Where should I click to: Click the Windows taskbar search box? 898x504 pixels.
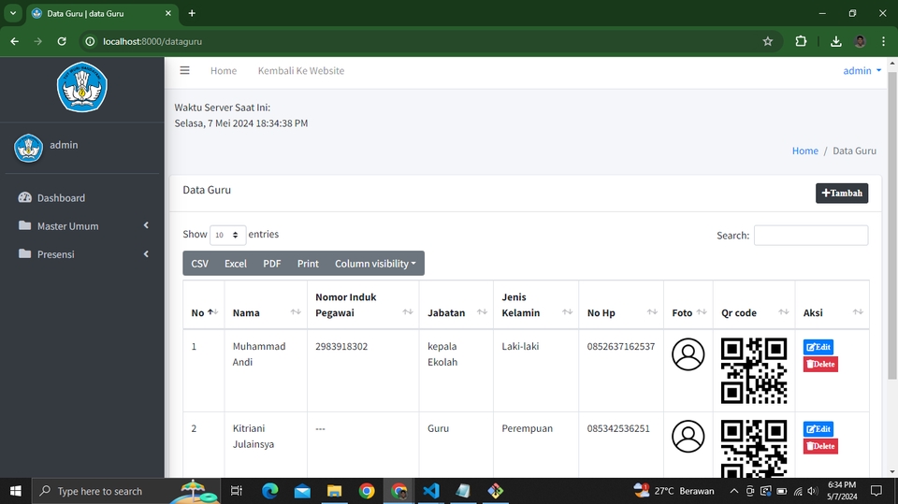125,491
